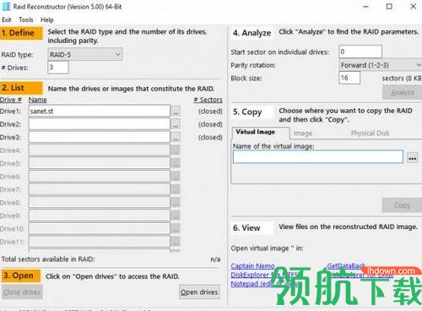Open the GetDataBack link
Screen dimensions: 422x311
tap(346, 266)
